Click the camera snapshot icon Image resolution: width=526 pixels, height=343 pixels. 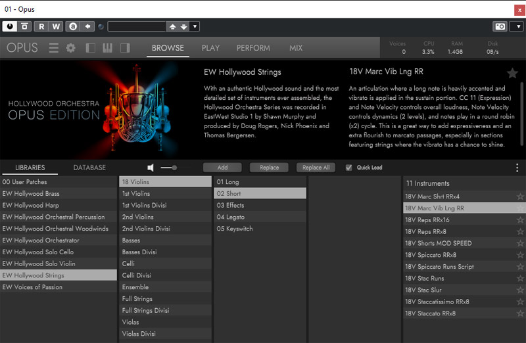(x=500, y=26)
